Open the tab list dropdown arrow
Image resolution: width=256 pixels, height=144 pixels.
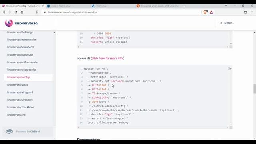(226, 6)
